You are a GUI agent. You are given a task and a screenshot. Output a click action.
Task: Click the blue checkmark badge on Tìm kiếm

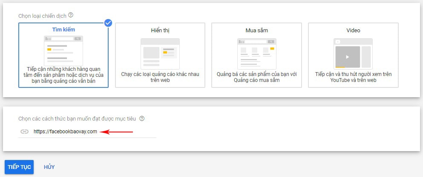pyautogui.click(x=108, y=23)
